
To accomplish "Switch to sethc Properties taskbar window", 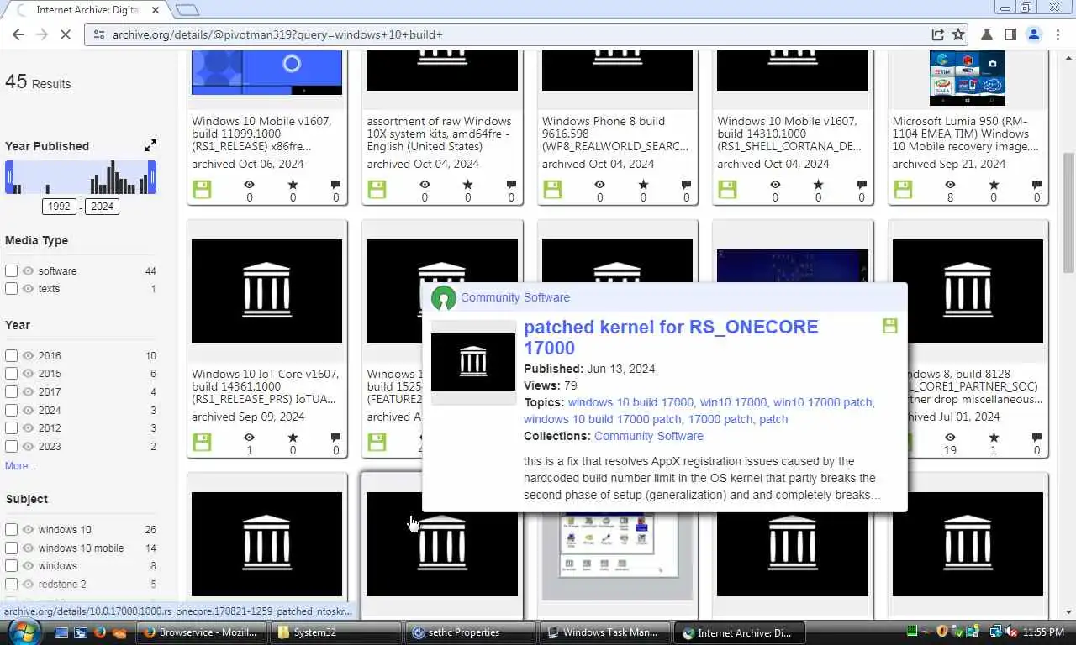I will pos(471,632).
